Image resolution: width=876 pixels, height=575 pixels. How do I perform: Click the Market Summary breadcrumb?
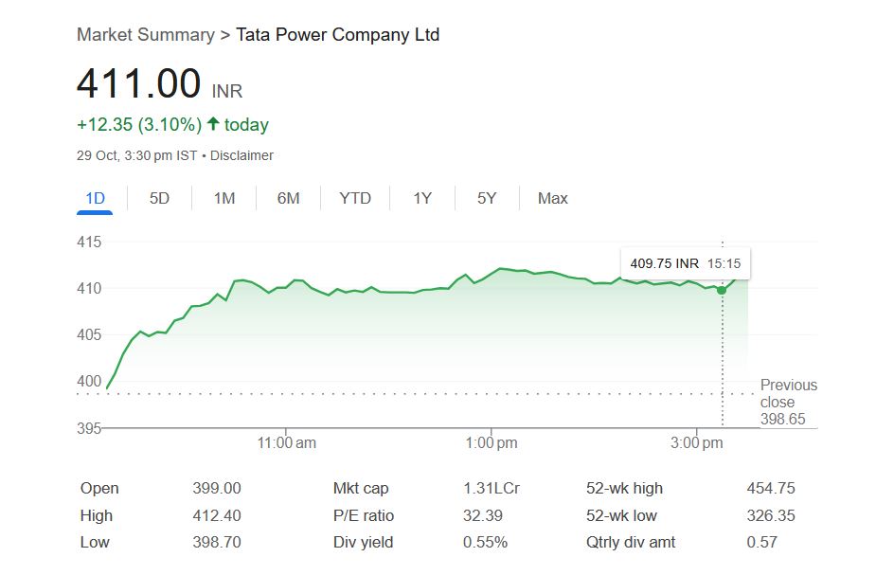[x=145, y=35]
